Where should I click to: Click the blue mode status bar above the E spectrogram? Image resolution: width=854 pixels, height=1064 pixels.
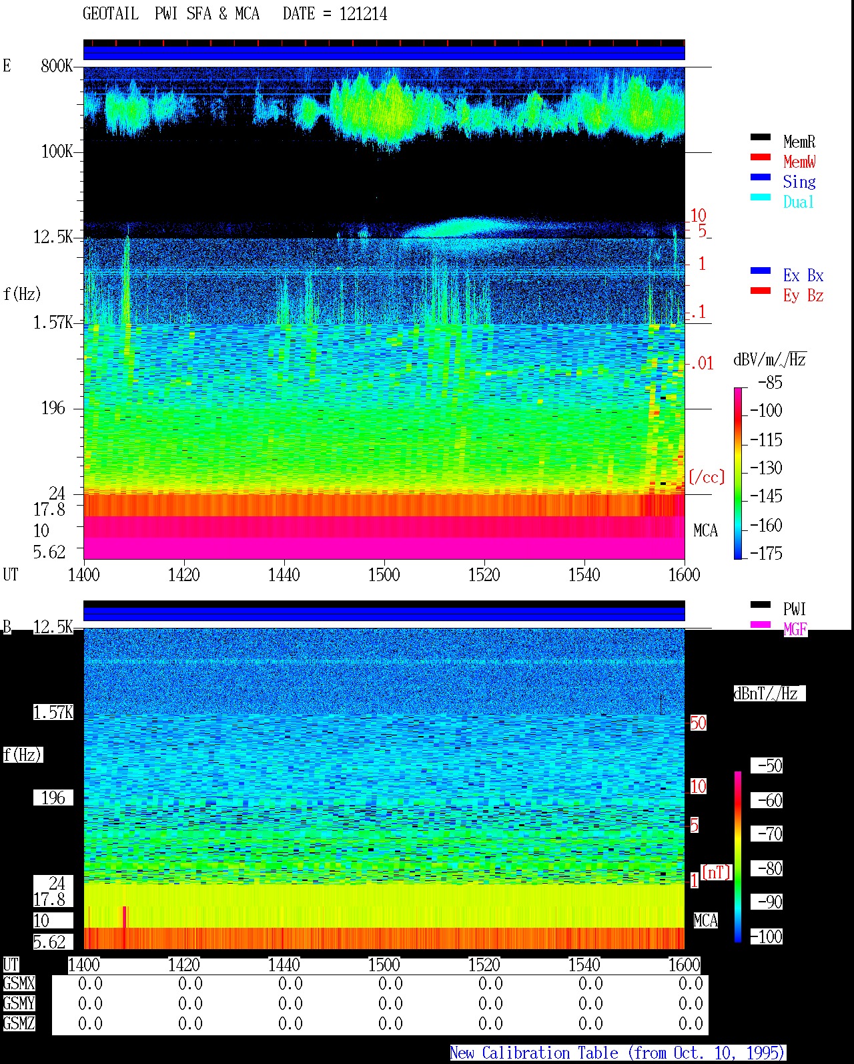[384, 52]
